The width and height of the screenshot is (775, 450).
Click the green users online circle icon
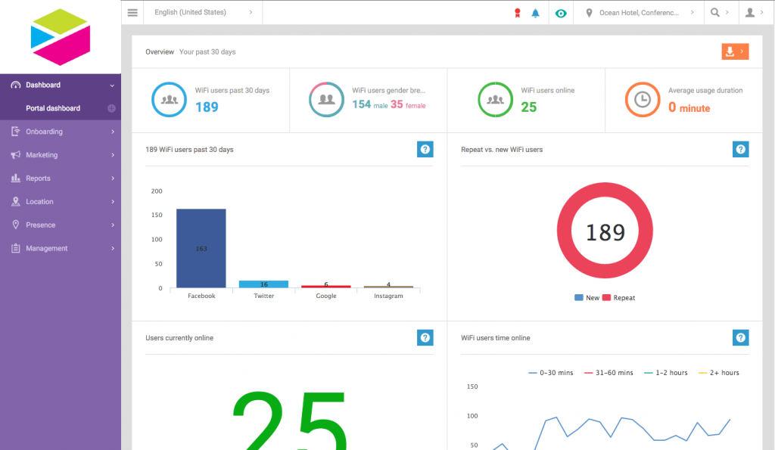pos(495,100)
